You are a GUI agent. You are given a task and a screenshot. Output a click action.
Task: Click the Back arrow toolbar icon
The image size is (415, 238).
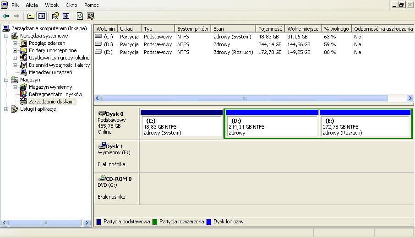click(6, 16)
